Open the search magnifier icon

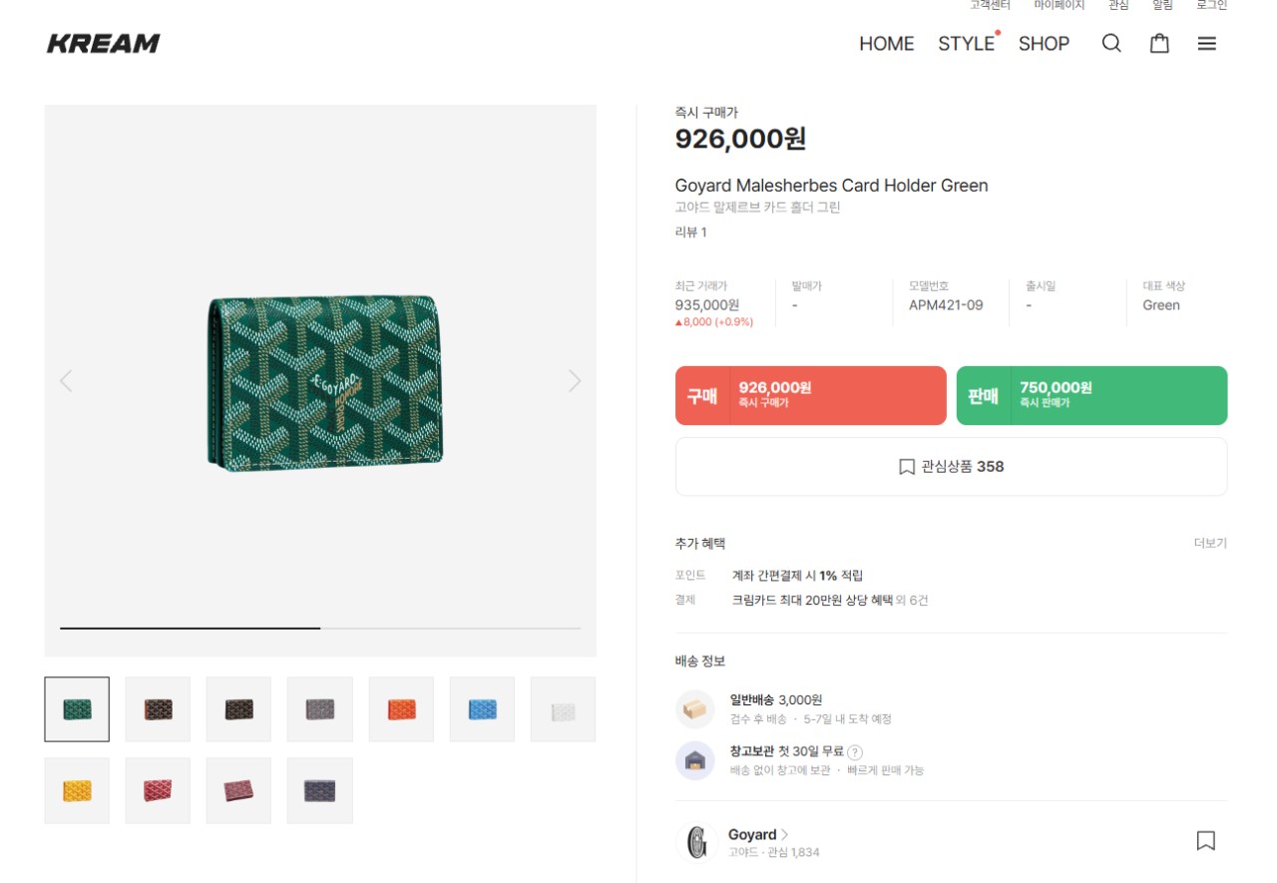pyautogui.click(x=1111, y=44)
